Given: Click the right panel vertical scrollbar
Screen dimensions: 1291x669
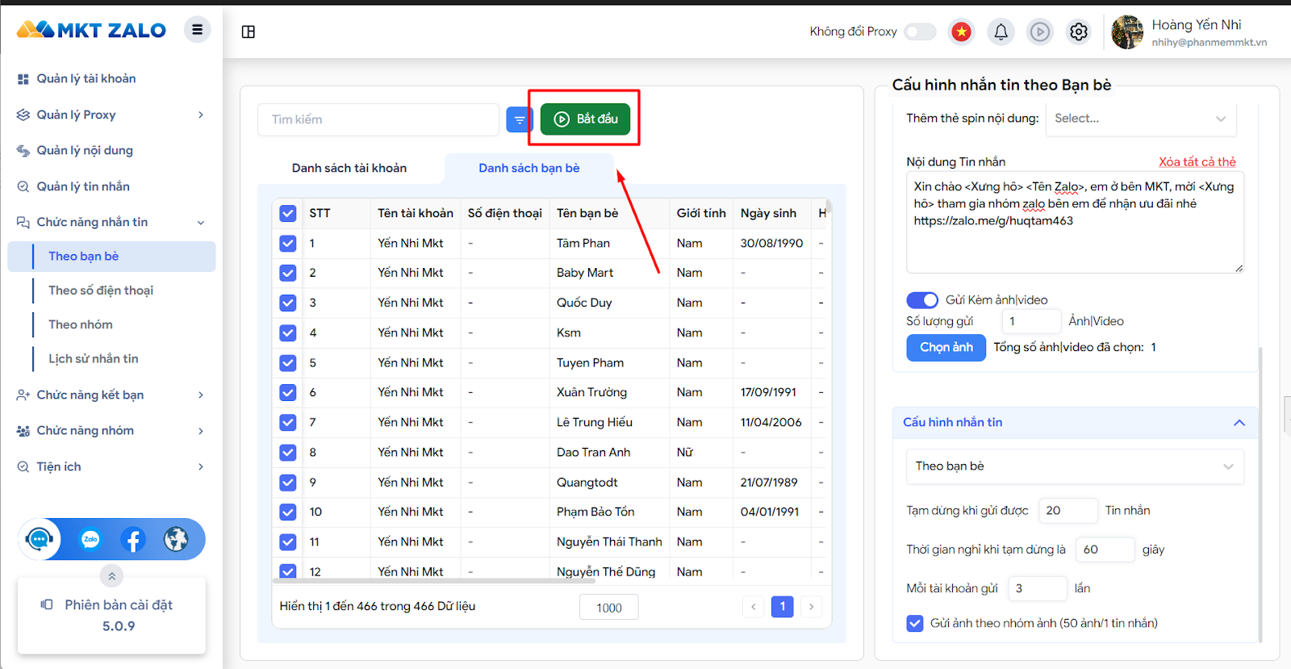Looking at the screenshot, I should (x=1260, y=494).
